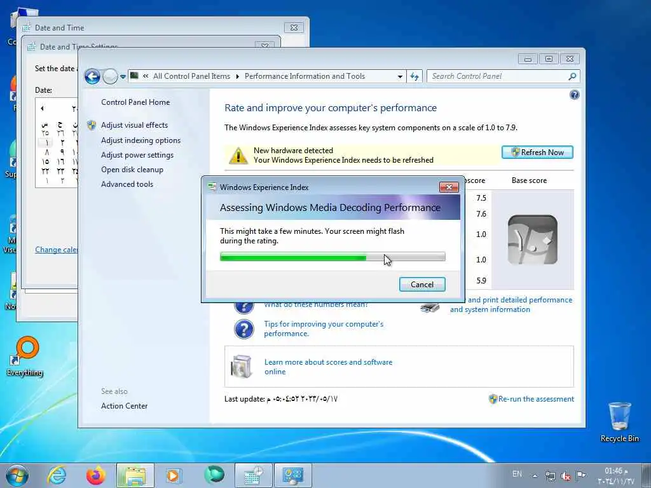Click the muted volume tray icon
Screen dimensions: 651x488
pyautogui.click(x=565, y=476)
